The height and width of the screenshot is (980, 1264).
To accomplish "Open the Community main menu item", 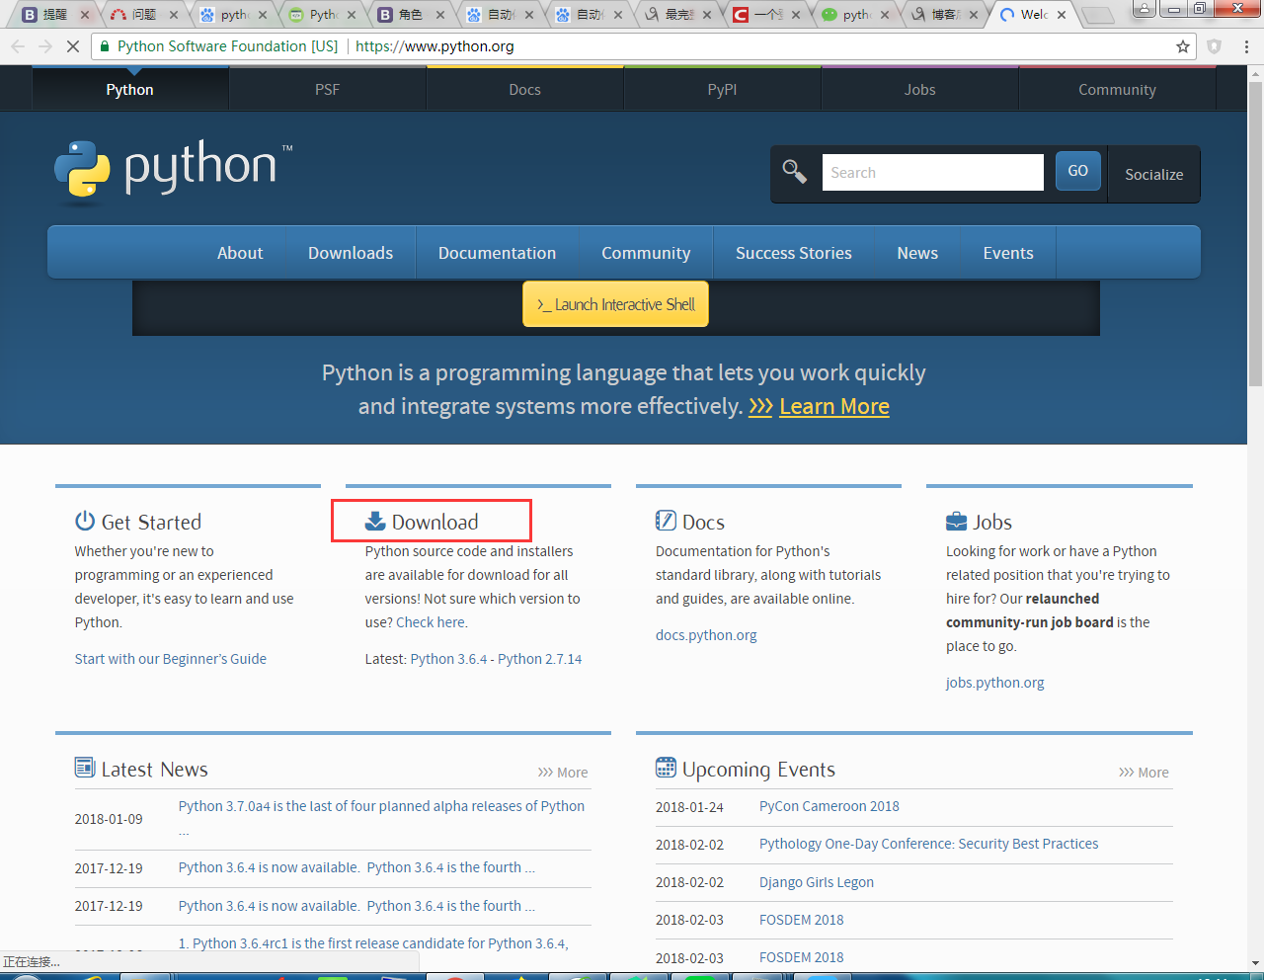I will tap(646, 253).
